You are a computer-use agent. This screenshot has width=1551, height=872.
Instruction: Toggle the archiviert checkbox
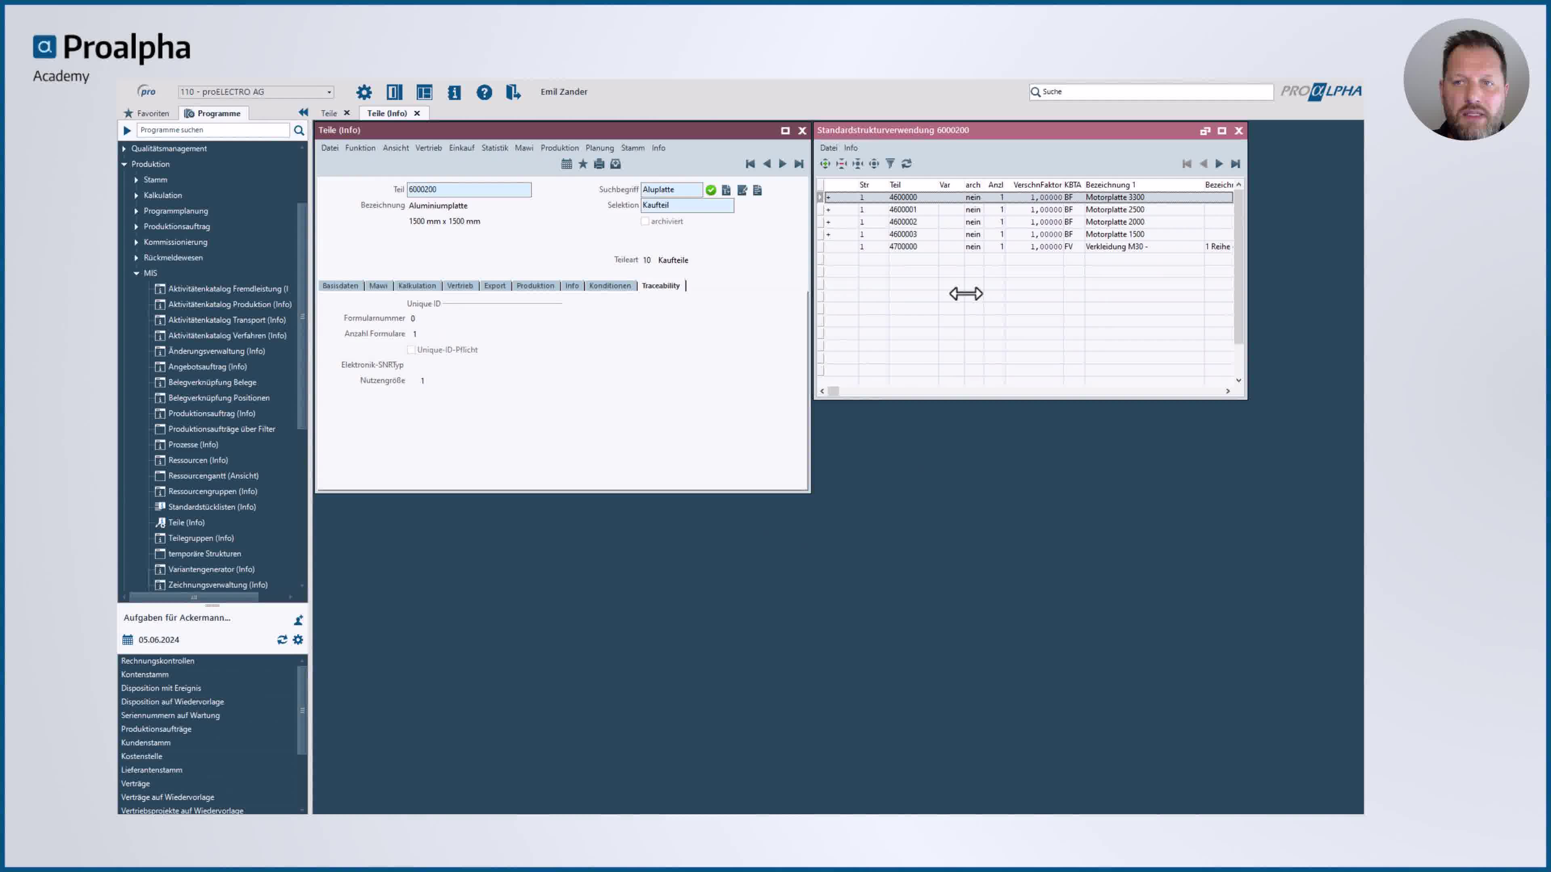(x=645, y=222)
